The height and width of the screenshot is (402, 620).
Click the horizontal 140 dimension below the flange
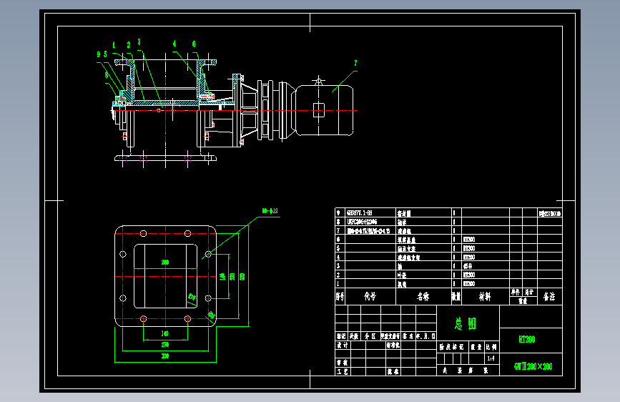pyautogui.click(x=165, y=333)
